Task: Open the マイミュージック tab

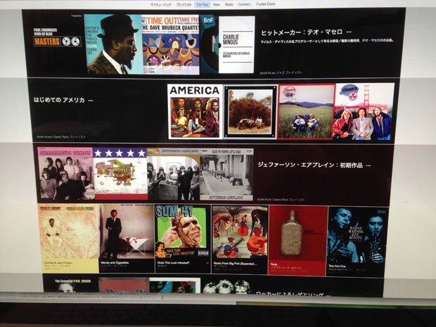Action: [x=161, y=4]
